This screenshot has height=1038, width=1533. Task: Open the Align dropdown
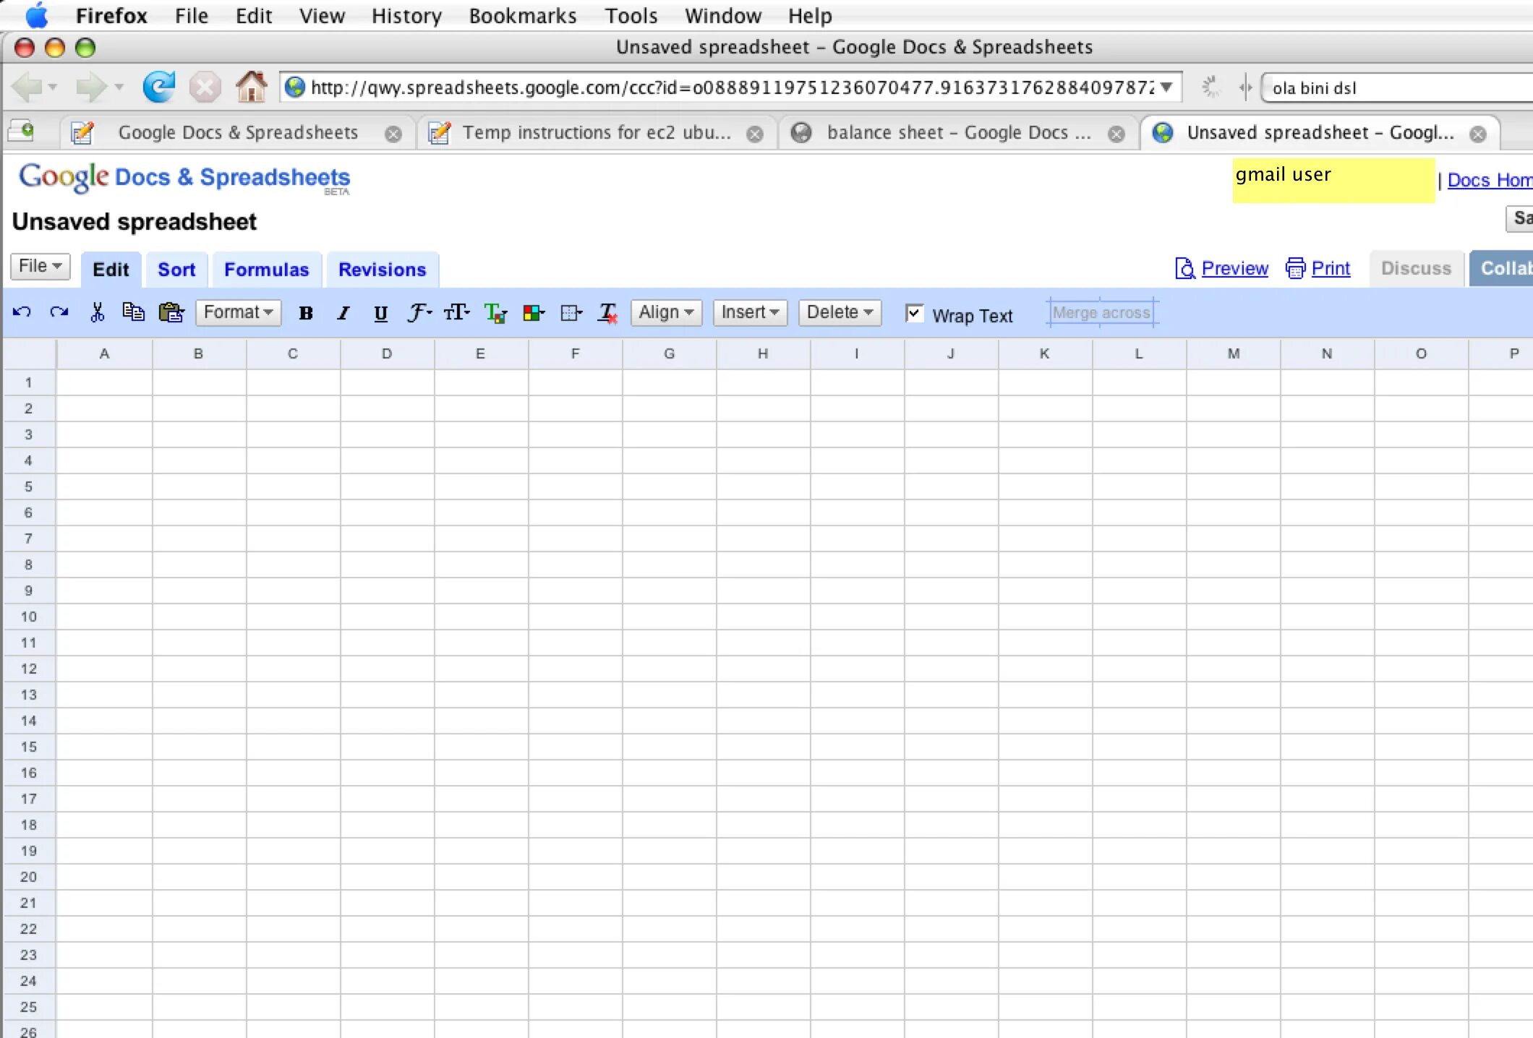[665, 312]
